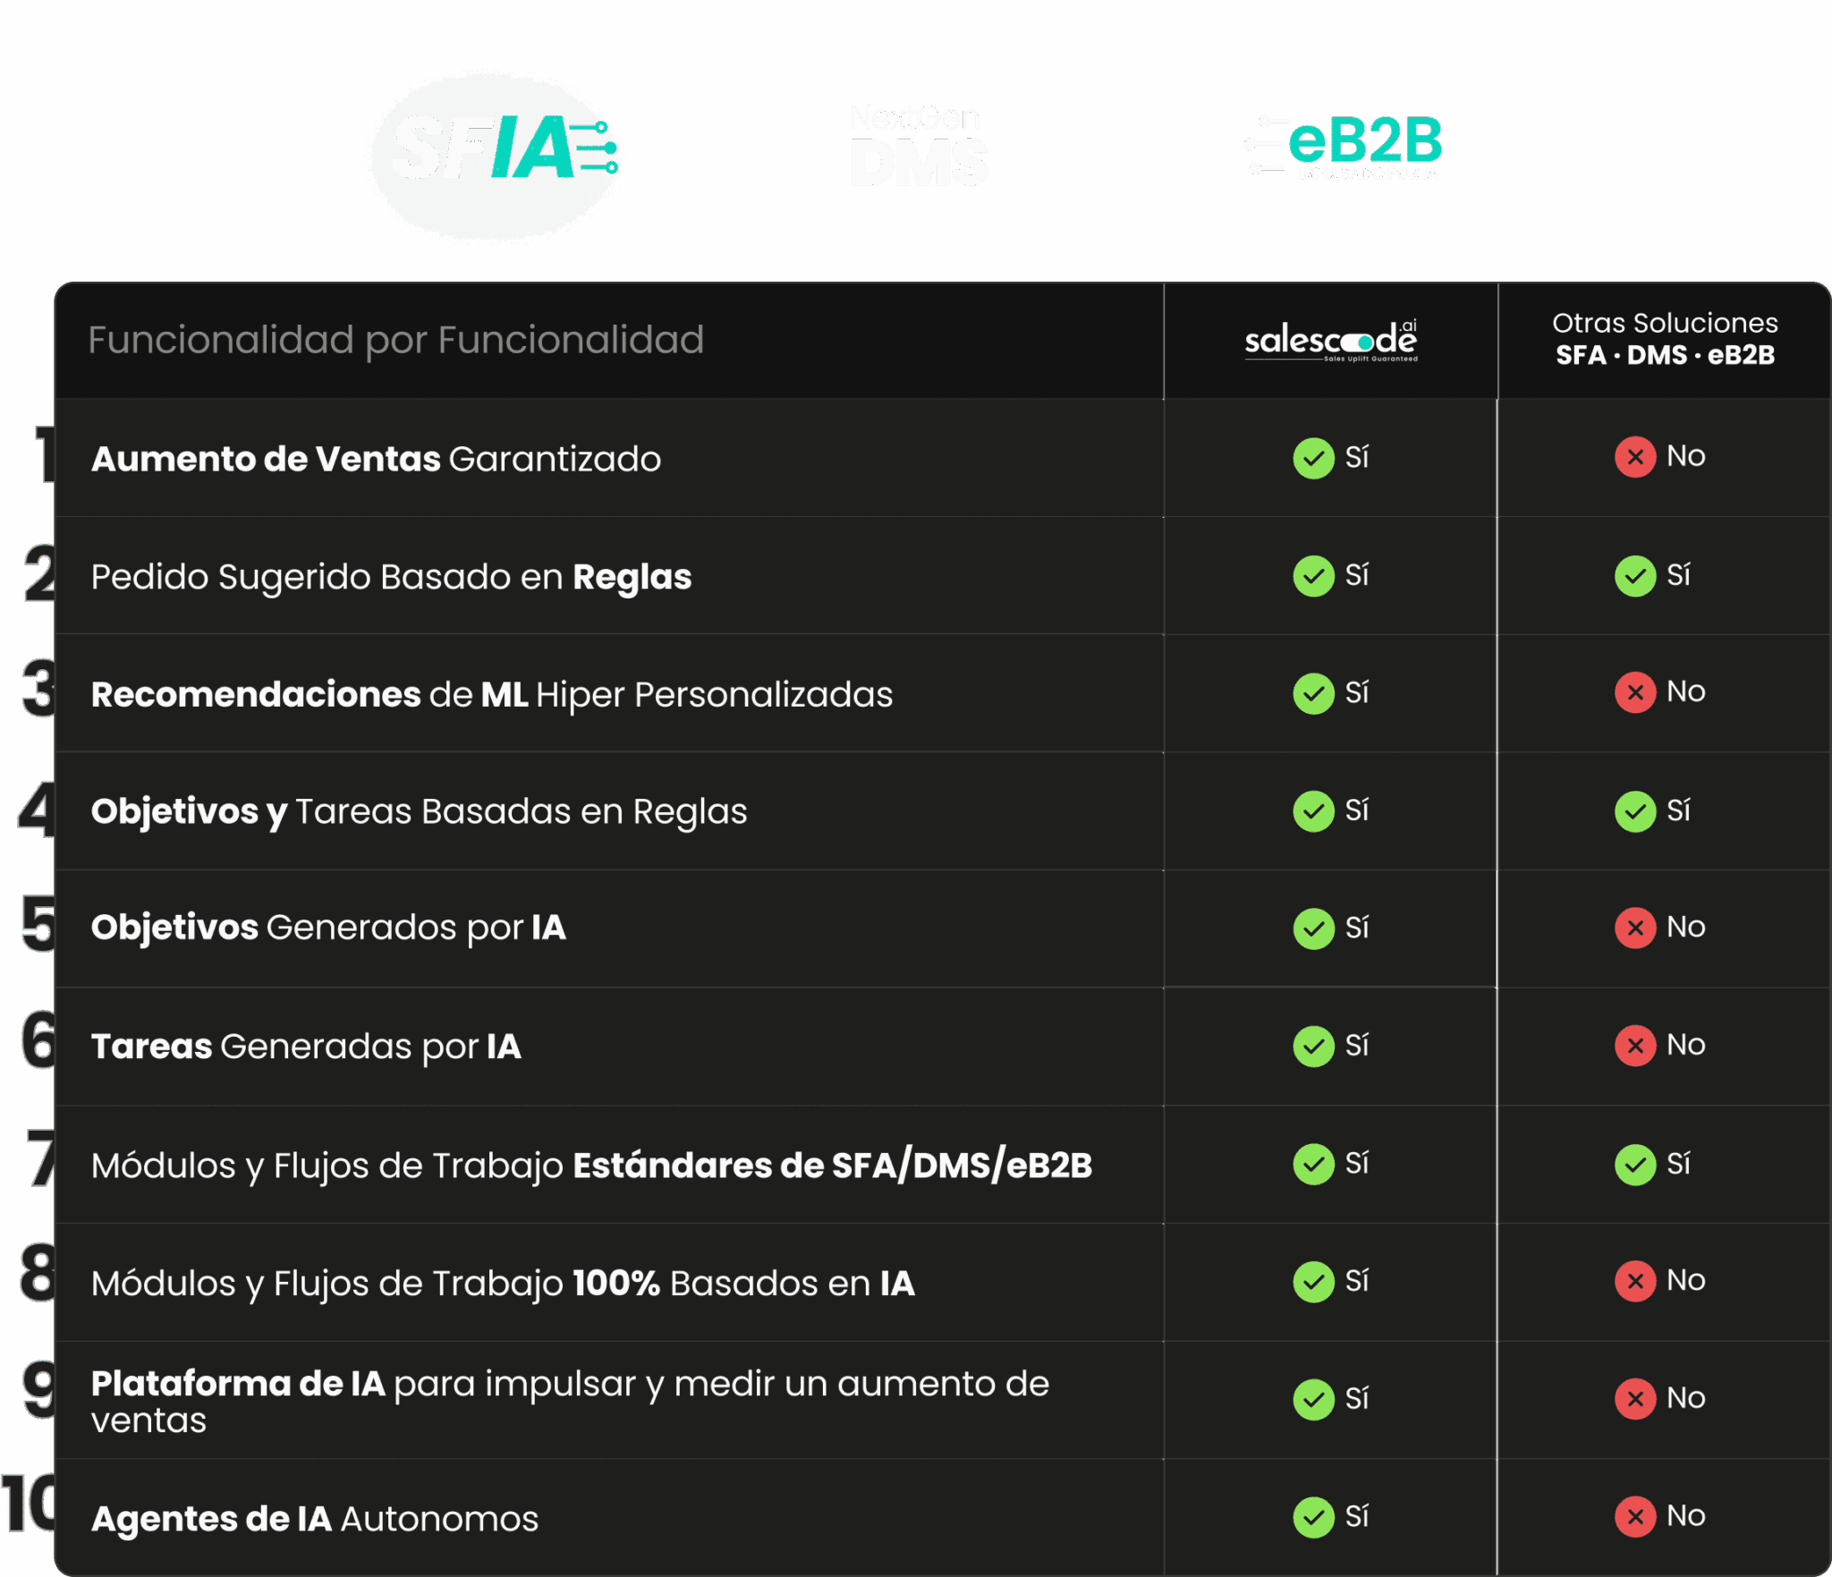Click the salescode.ai logo in table header
The height and width of the screenshot is (1577, 1832).
pos(1331,341)
